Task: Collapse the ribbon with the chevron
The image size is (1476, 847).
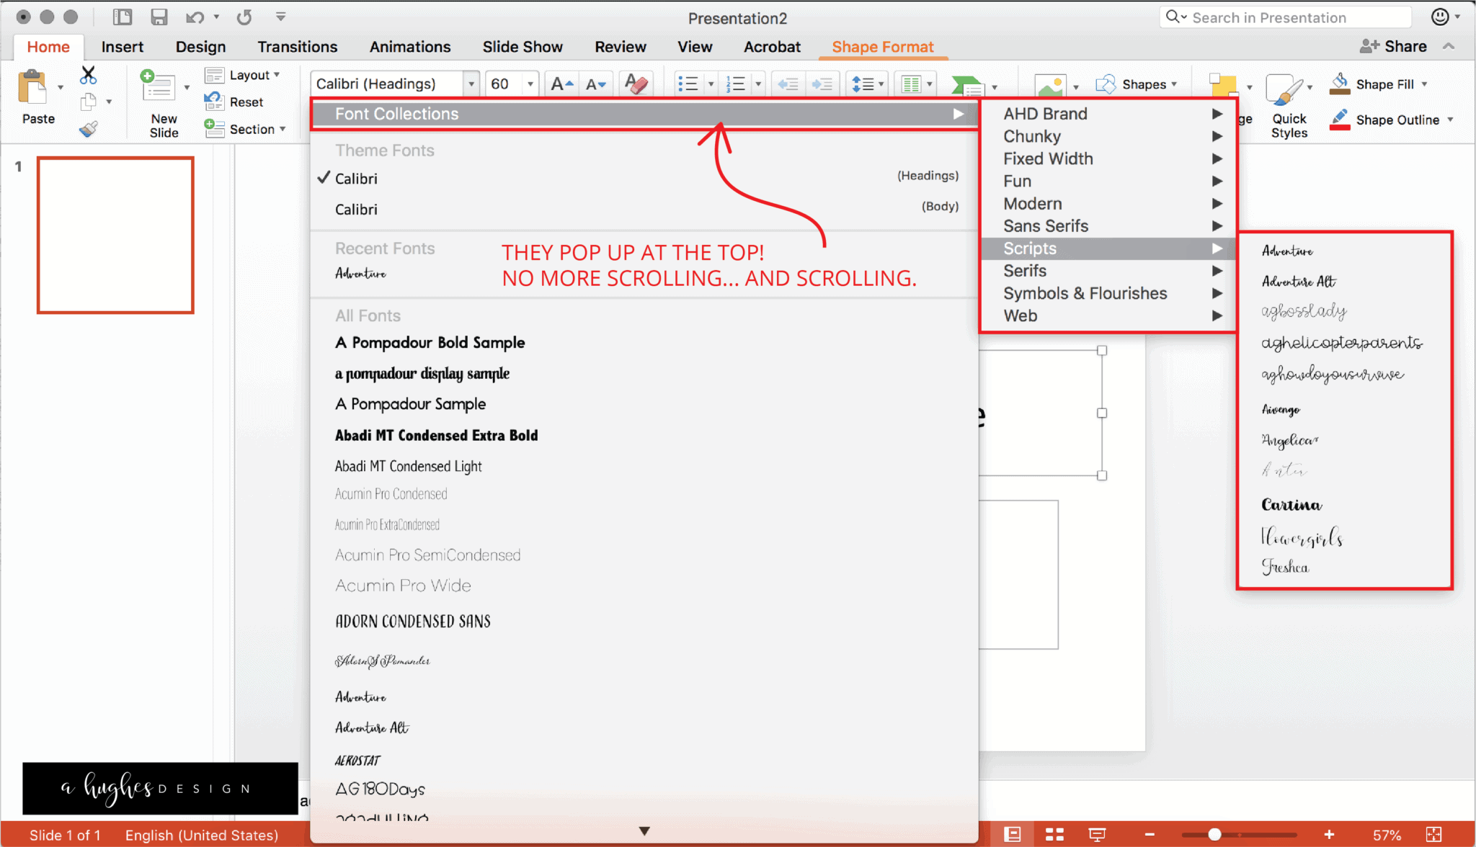Action: [1449, 46]
